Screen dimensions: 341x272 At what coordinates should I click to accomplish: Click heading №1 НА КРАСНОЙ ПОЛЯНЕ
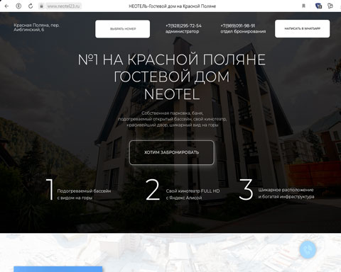pos(172,59)
